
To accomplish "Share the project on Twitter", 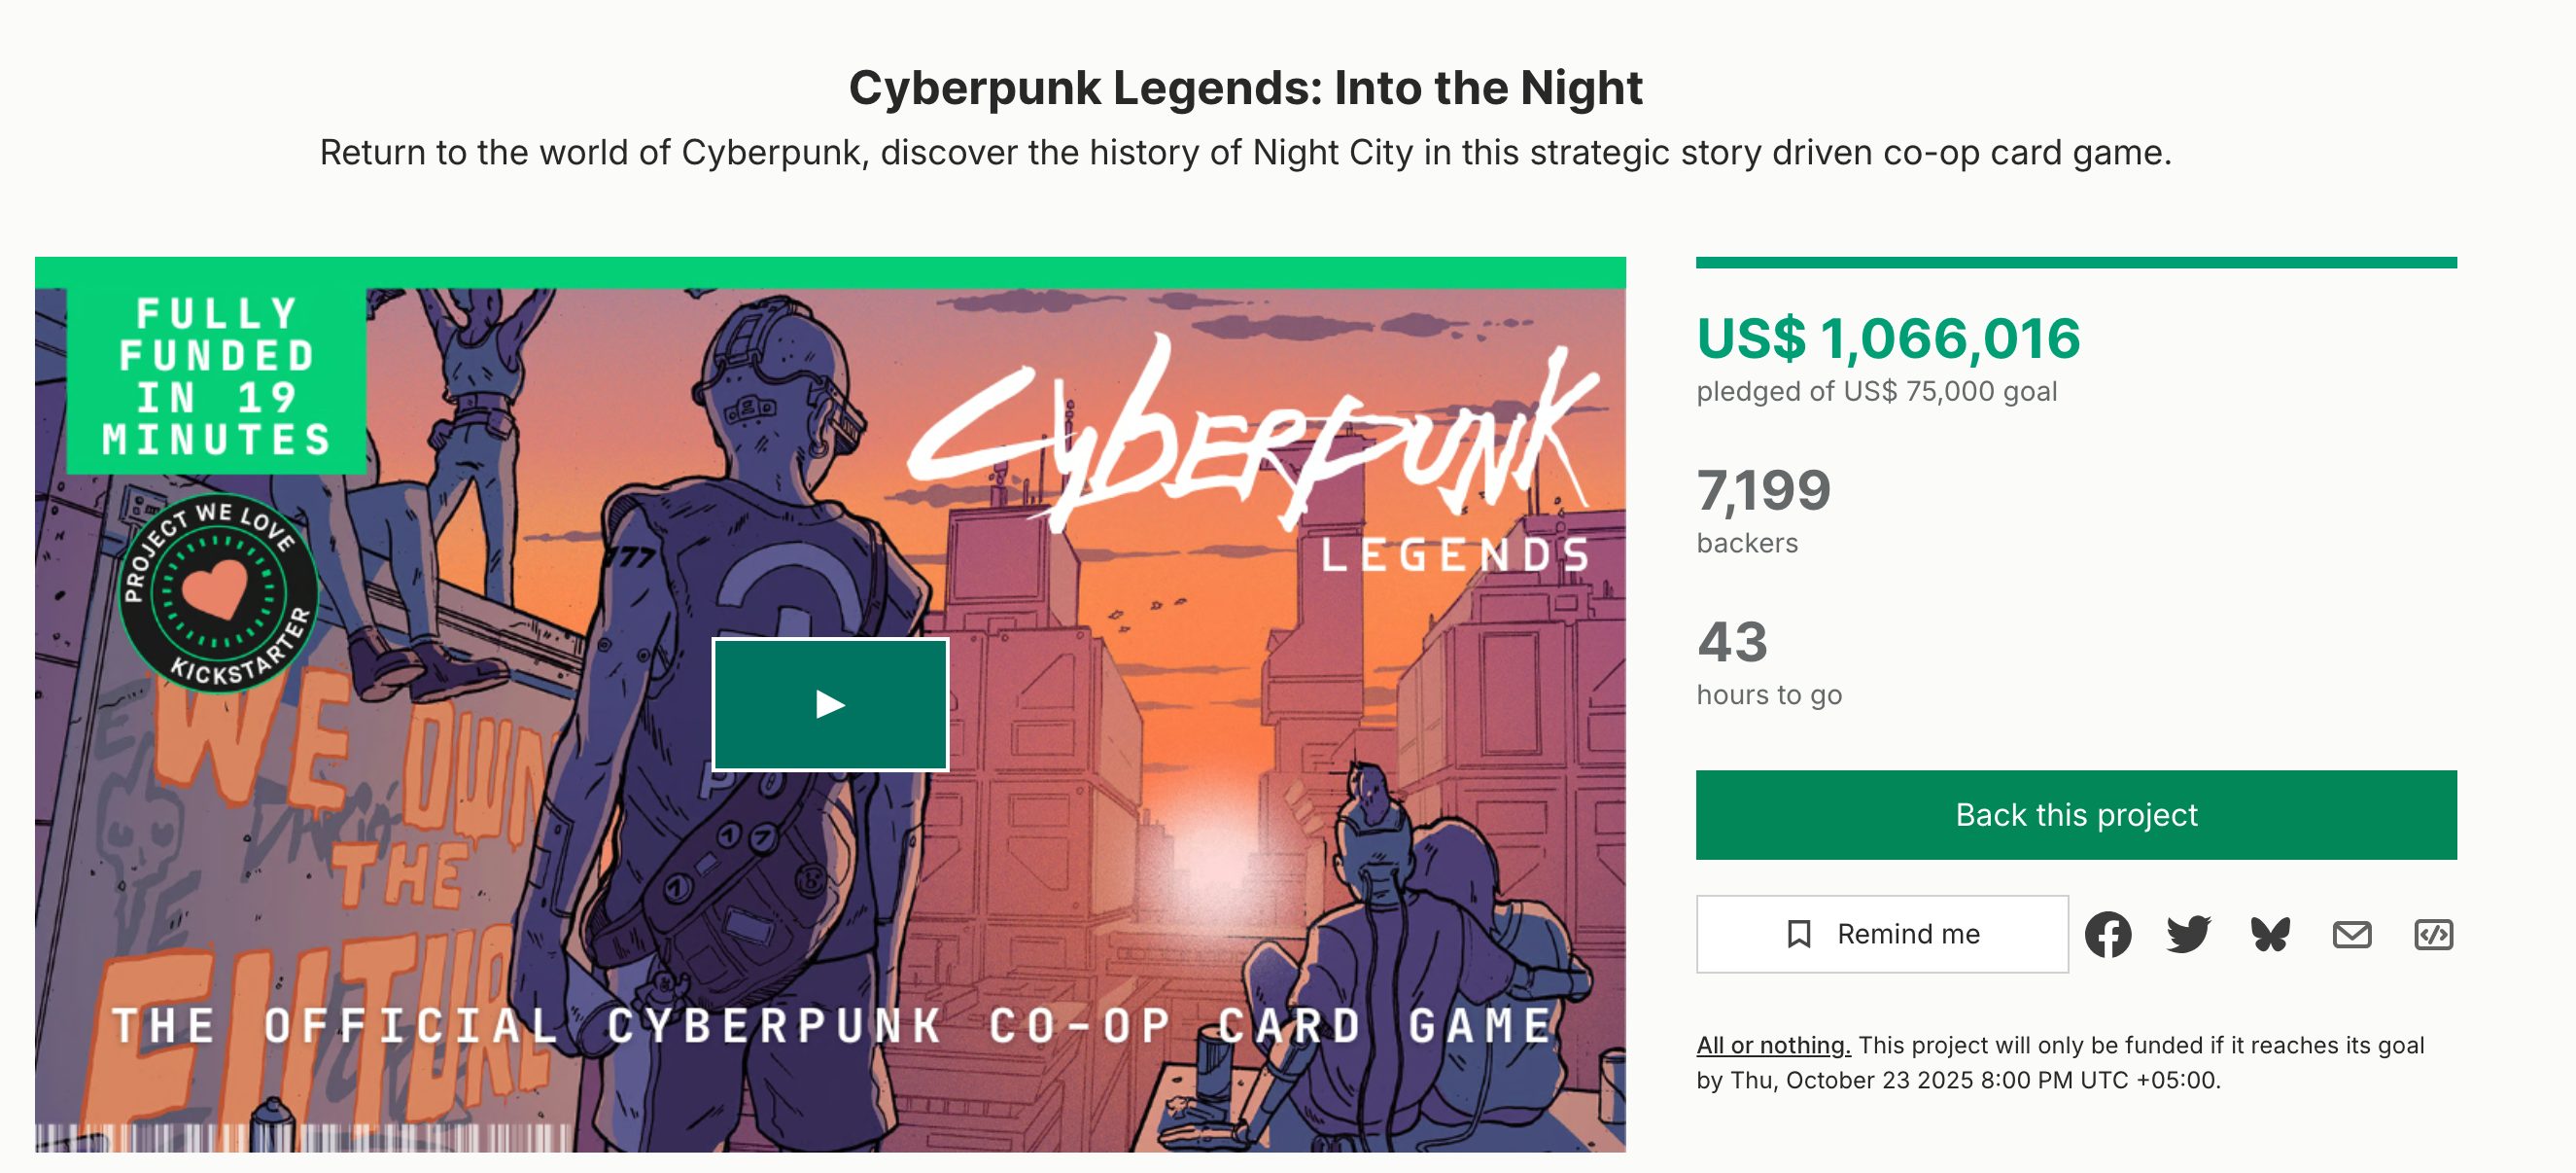I will click(x=2188, y=935).
